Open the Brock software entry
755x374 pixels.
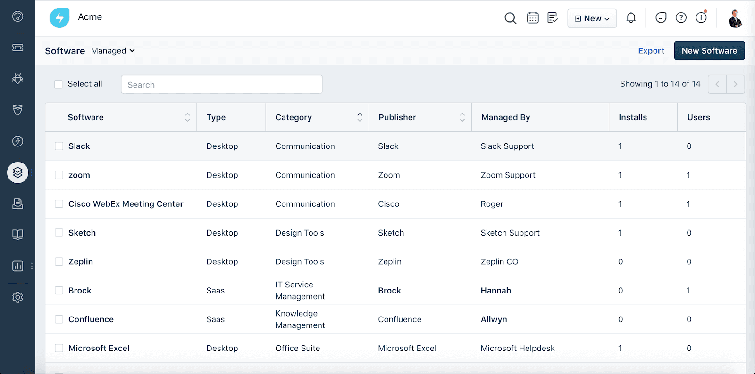coord(80,291)
